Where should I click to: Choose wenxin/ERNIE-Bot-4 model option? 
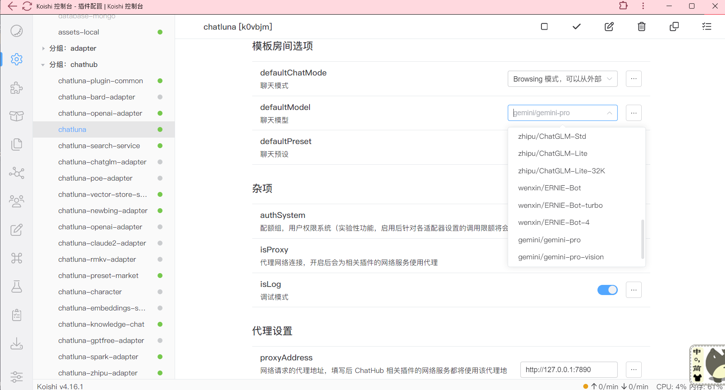[553, 222]
